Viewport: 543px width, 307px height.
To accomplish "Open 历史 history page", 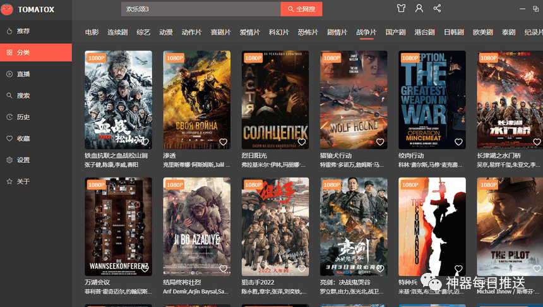I will [x=36, y=117].
